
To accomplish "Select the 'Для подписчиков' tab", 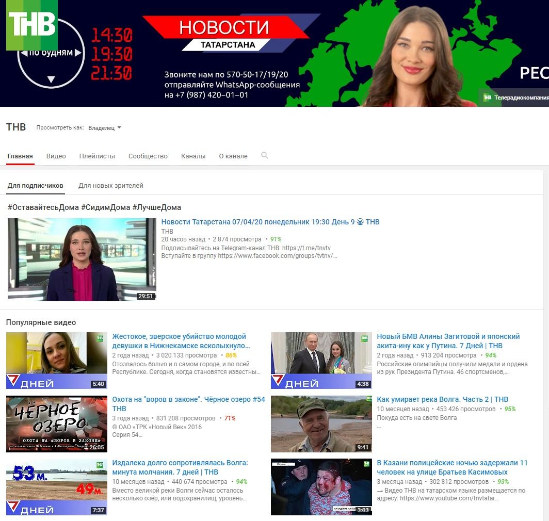I will coord(35,186).
